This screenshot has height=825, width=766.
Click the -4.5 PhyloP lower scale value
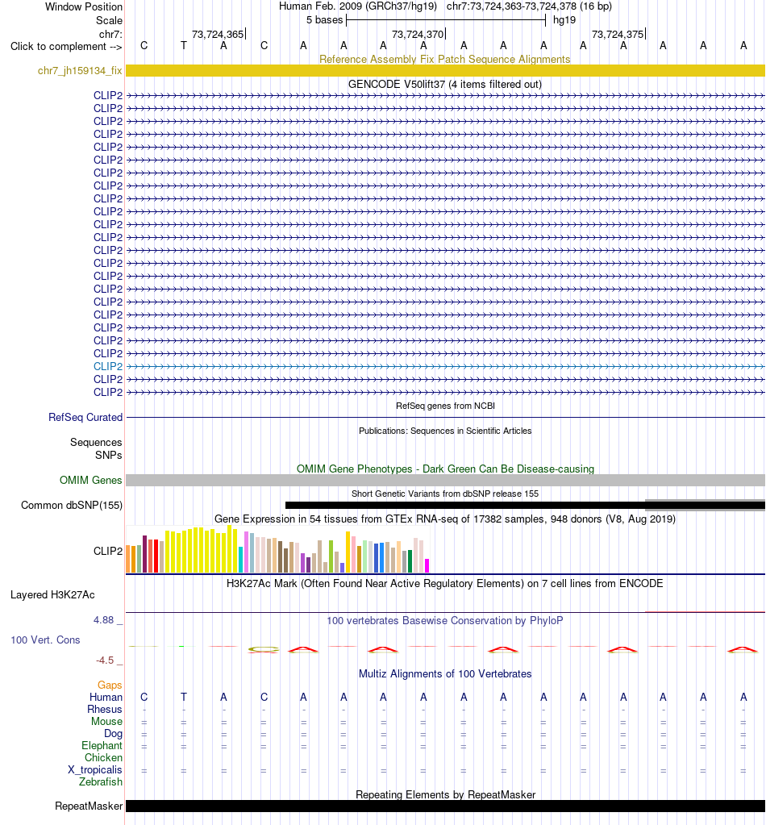(105, 660)
